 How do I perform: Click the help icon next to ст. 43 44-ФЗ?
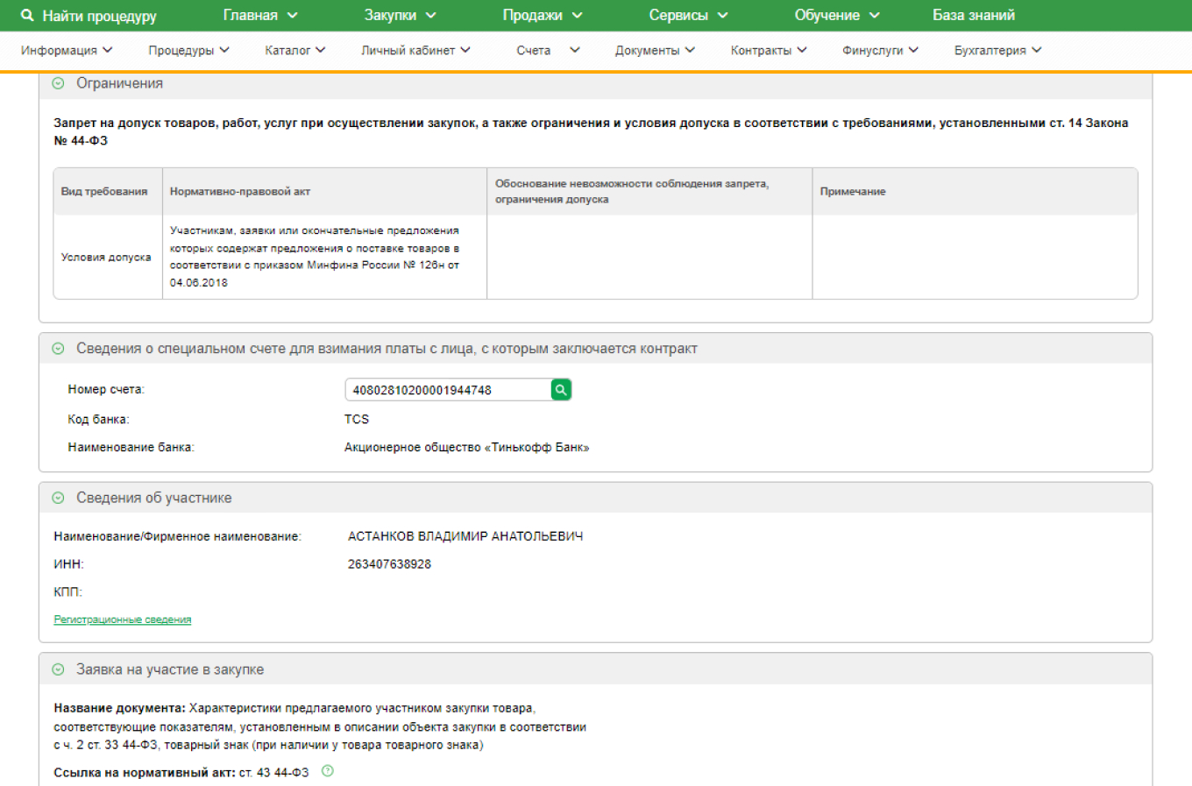click(328, 771)
